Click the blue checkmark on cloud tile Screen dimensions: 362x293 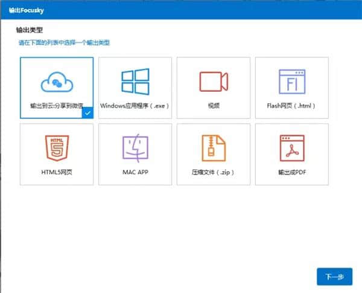point(87,112)
